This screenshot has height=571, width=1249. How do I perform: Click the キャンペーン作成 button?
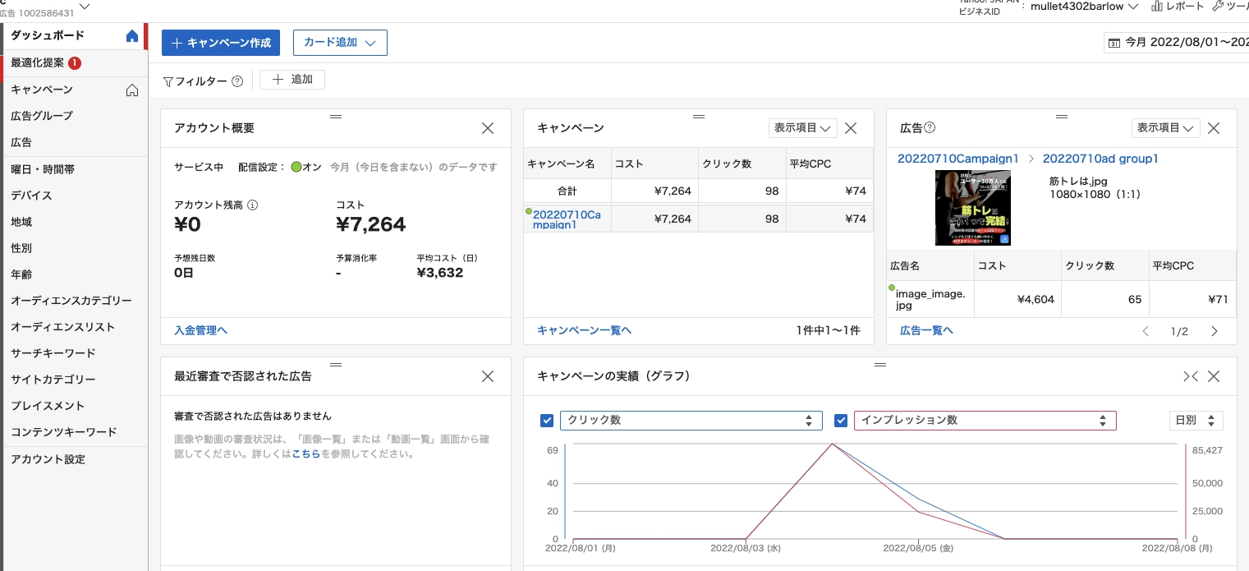point(221,43)
